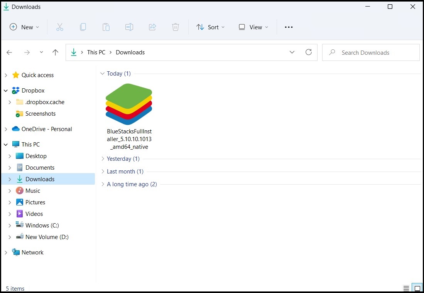Click the Rename icon in toolbar
The height and width of the screenshot is (293, 424).
129,27
